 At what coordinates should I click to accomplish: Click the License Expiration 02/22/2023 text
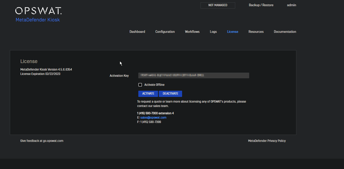click(x=40, y=74)
